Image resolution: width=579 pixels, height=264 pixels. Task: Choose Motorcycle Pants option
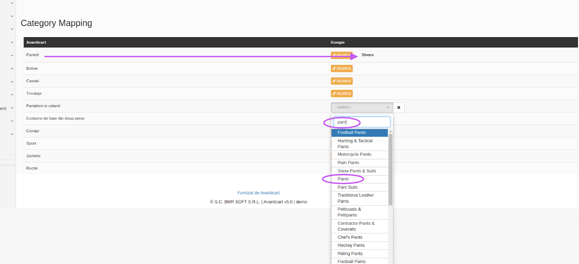click(x=360, y=155)
